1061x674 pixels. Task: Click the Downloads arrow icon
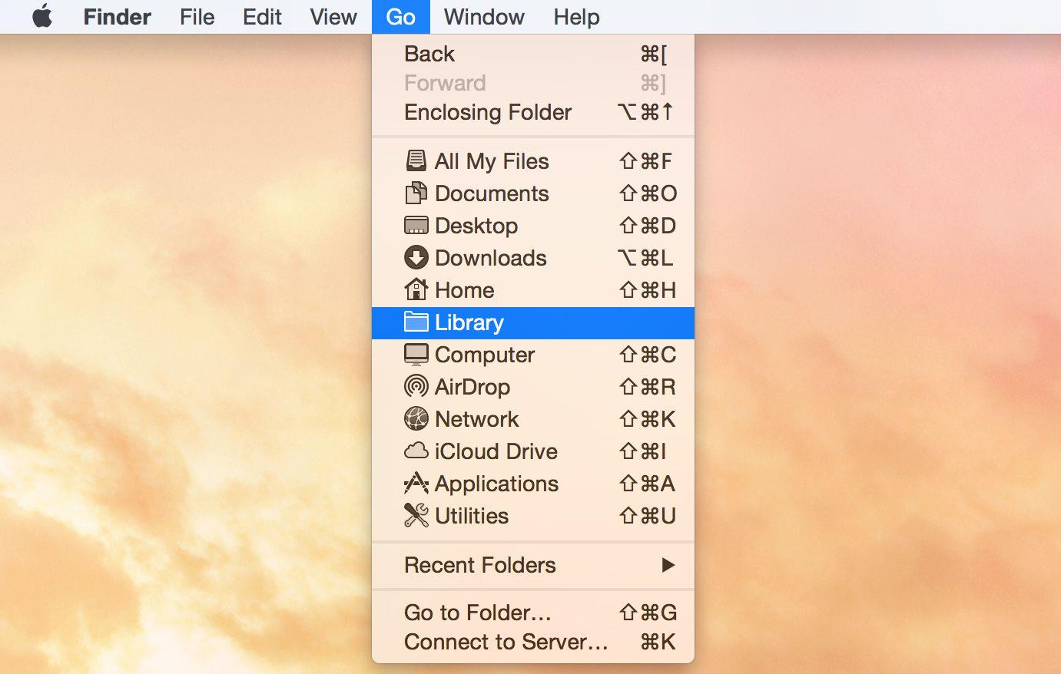[x=416, y=258]
